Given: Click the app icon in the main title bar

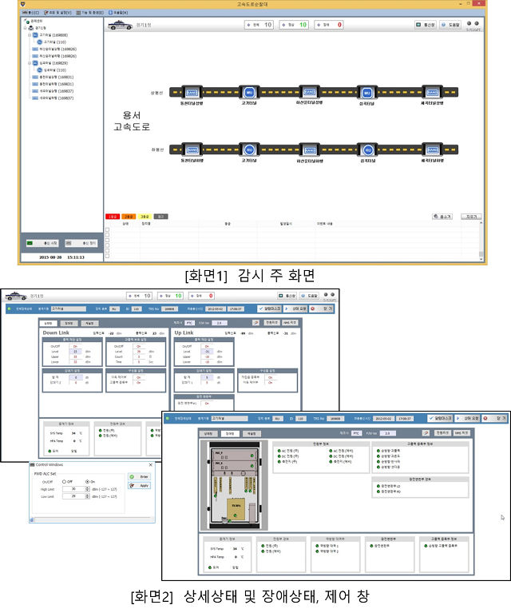Looking at the screenshot, I should [x=22, y=4].
